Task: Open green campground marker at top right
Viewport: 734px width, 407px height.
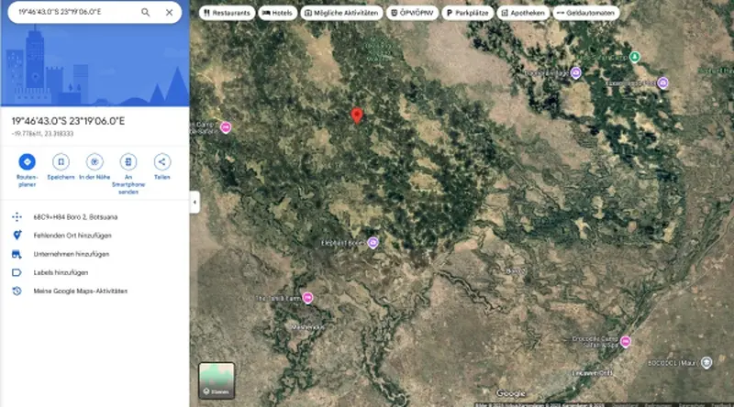Action: pos(634,57)
